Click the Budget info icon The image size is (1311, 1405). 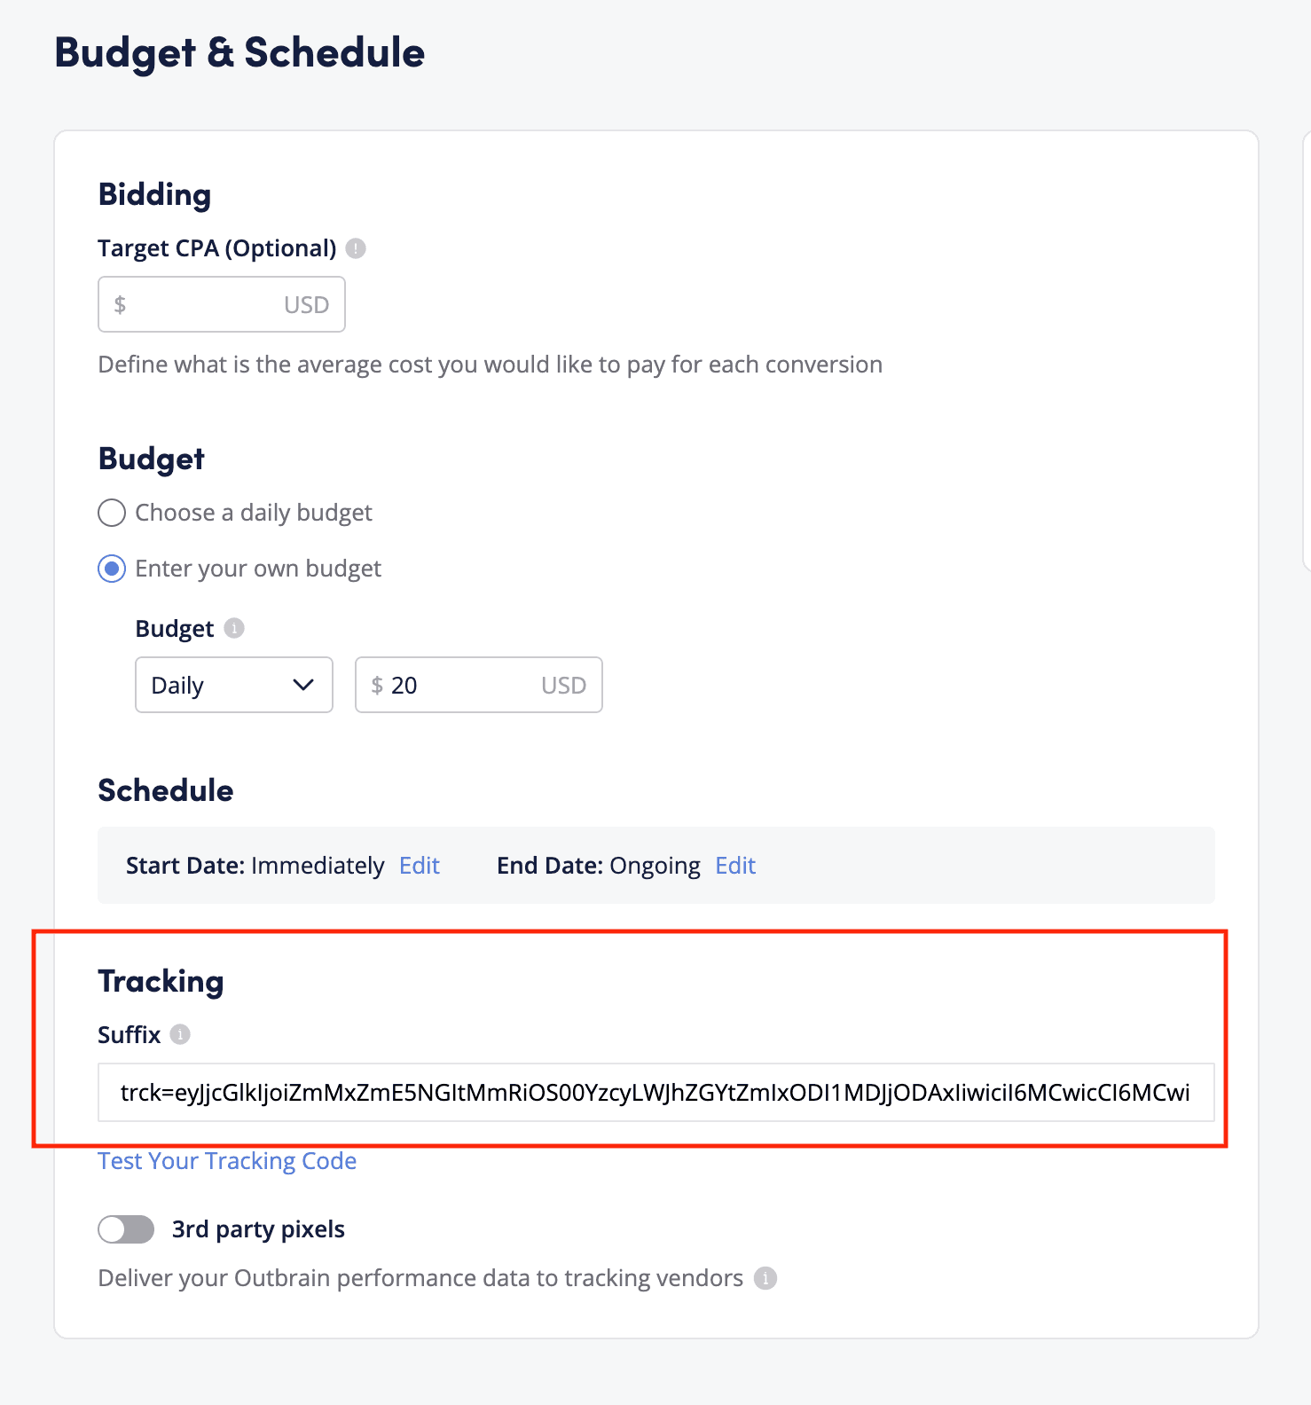pos(234,628)
